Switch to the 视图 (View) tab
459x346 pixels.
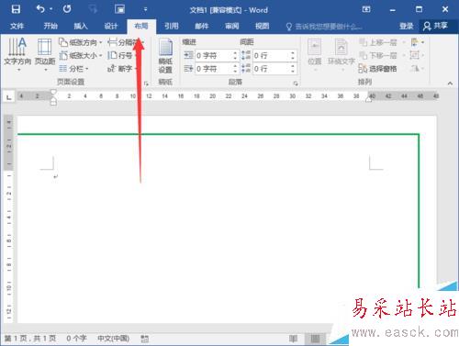[x=263, y=26]
